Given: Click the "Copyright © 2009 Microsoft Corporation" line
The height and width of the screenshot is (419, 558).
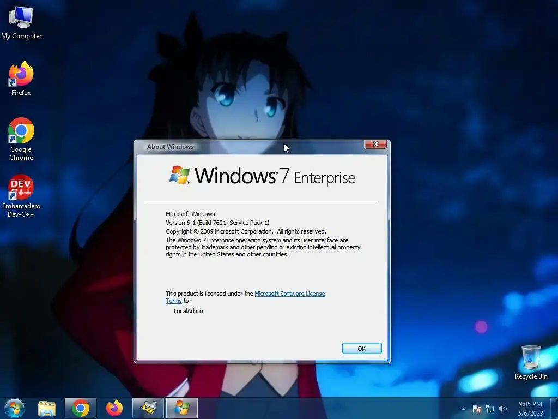Looking at the screenshot, I should point(246,231).
